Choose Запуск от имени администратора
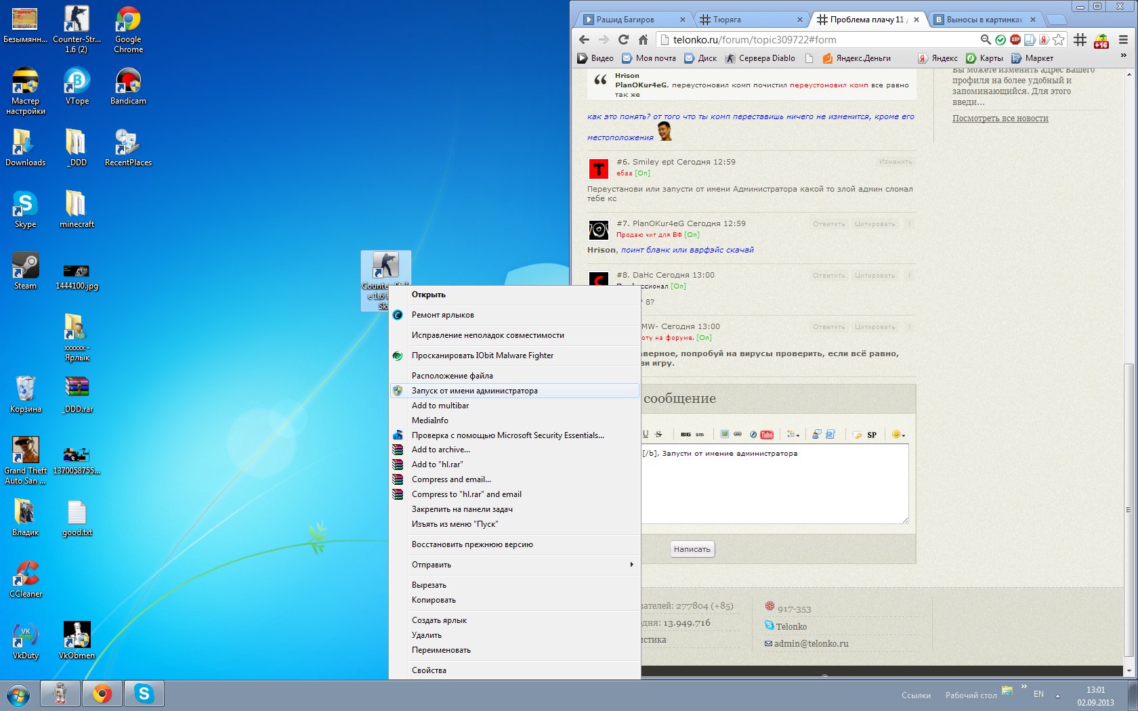 (515, 391)
